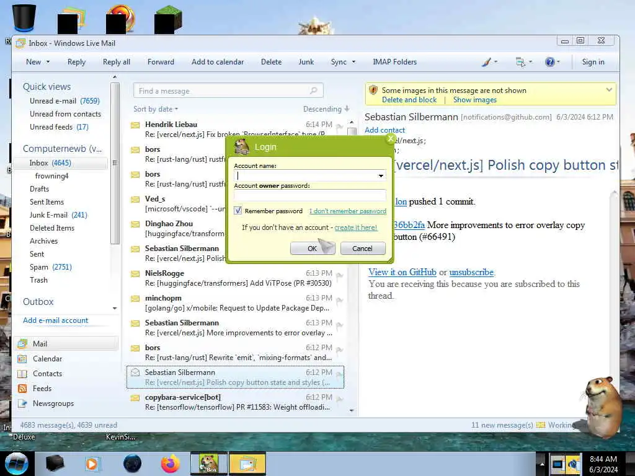The width and height of the screenshot is (635, 476).
Task: Click the folder pane bottom scroll arrow
Action: [x=115, y=309]
